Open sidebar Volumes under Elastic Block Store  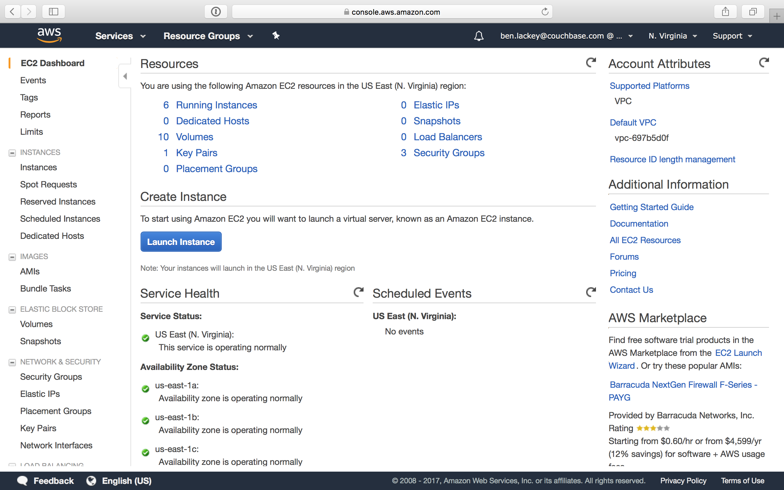(x=36, y=324)
